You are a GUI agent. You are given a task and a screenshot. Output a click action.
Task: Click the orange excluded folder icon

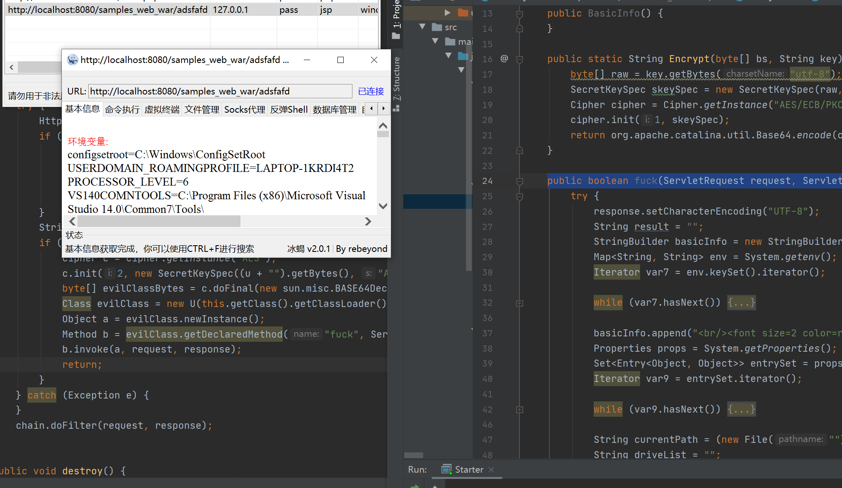(463, 13)
